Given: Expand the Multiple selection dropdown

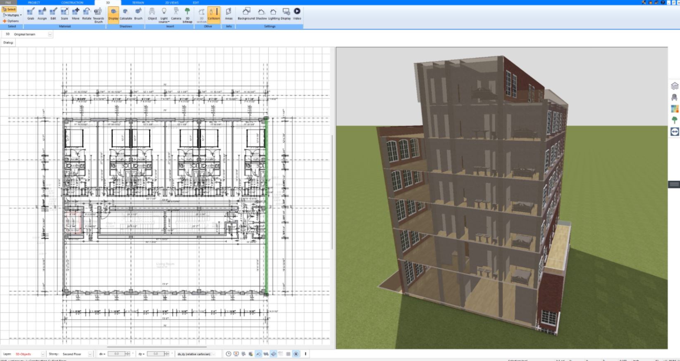Looking at the screenshot, I should tap(12, 15).
